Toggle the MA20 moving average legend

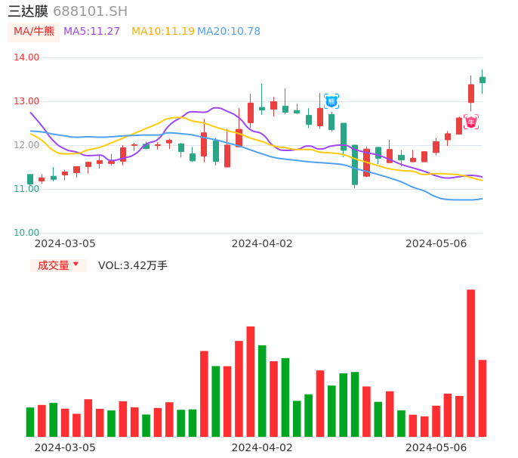point(228,31)
